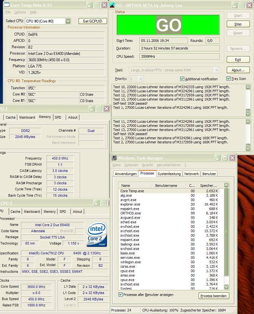Open Herunterfahren menu in Task-Manager

(x=168, y=165)
